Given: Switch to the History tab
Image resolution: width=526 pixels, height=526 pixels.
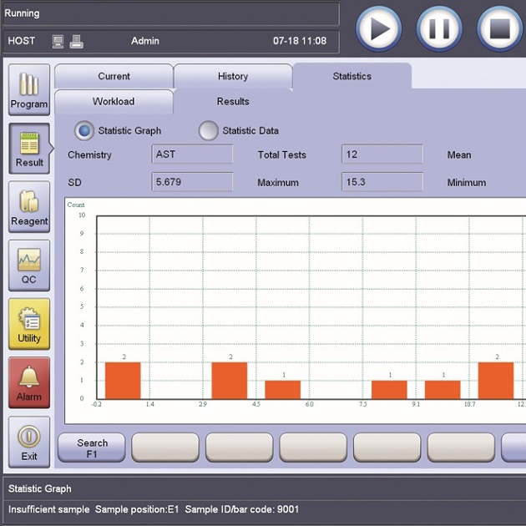Looking at the screenshot, I should tap(232, 76).
